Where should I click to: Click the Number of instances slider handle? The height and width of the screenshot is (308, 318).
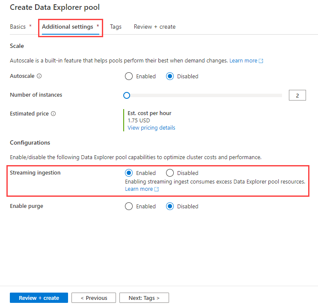point(127,95)
